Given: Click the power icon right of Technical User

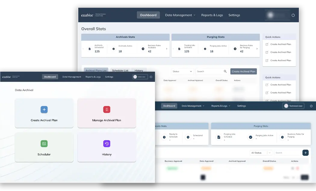Looking at the screenshot, I should (x=311, y=106).
